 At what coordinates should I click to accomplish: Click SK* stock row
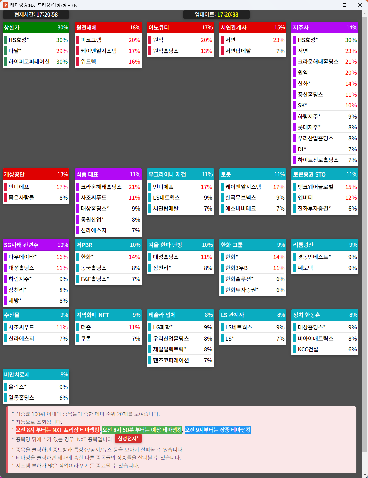click(325, 105)
